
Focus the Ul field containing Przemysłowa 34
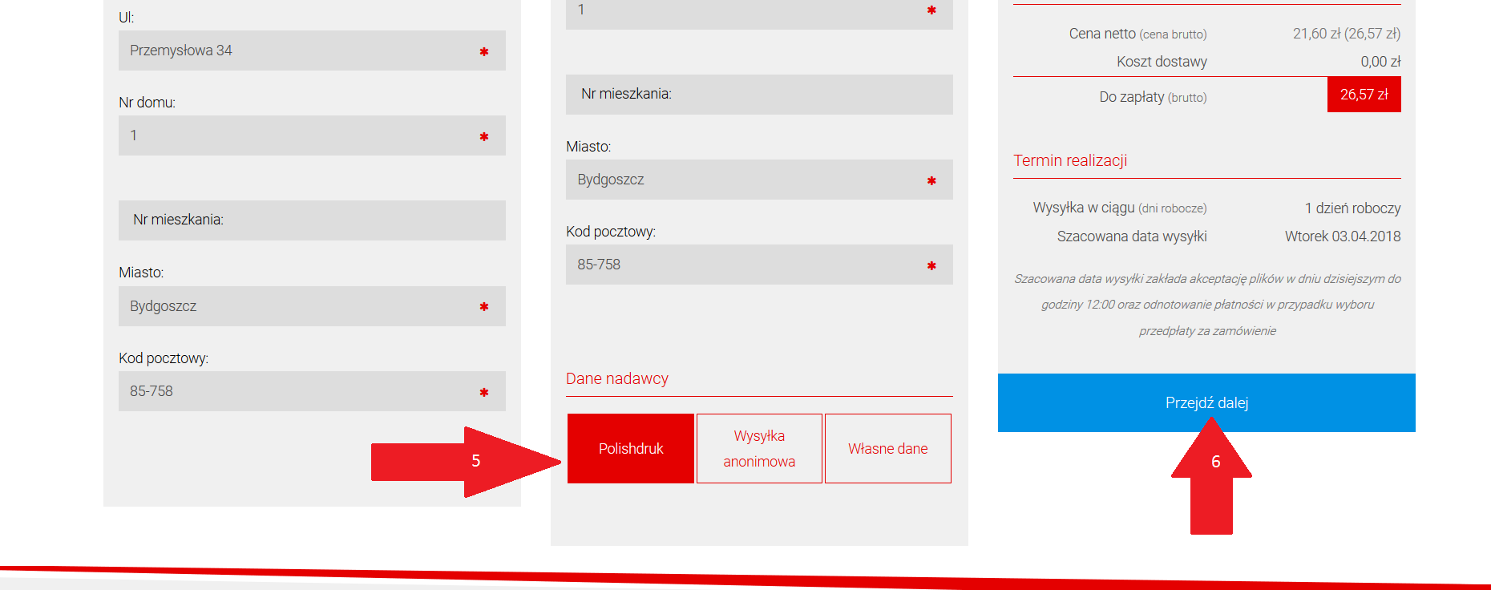coord(297,51)
